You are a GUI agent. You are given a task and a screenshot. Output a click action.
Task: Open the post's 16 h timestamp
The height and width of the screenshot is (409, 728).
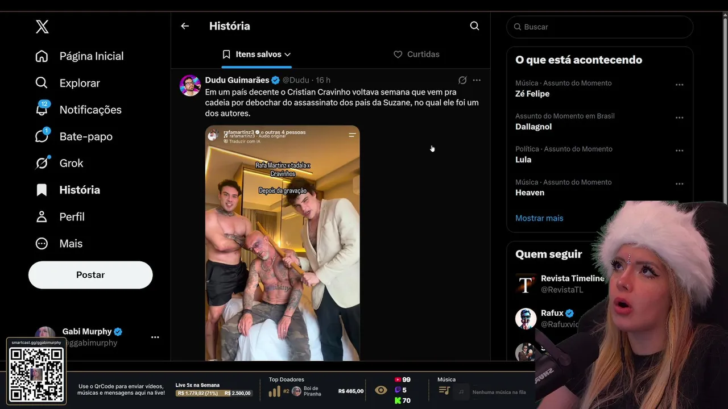[323, 80]
